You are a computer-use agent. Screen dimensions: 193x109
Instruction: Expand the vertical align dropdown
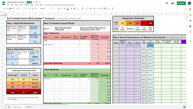87,9
